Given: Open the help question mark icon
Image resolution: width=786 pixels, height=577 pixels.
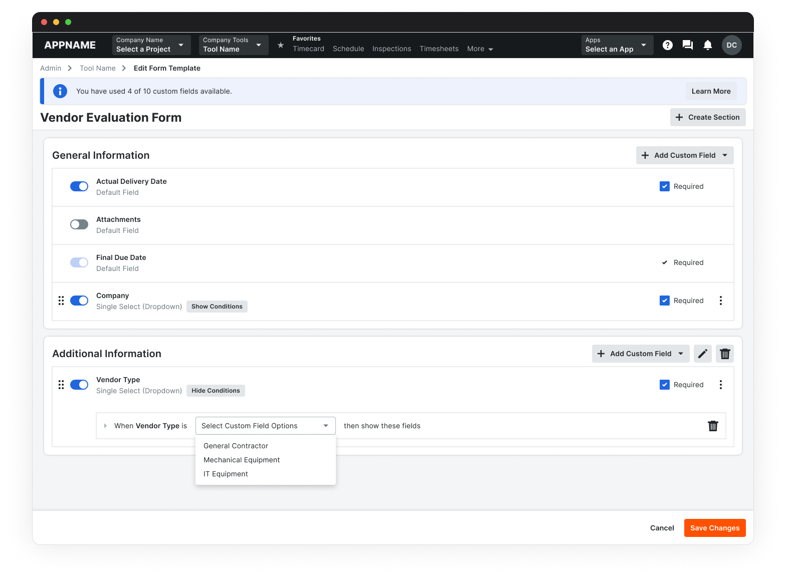Looking at the screenshot, I should [x=667, y=45].
